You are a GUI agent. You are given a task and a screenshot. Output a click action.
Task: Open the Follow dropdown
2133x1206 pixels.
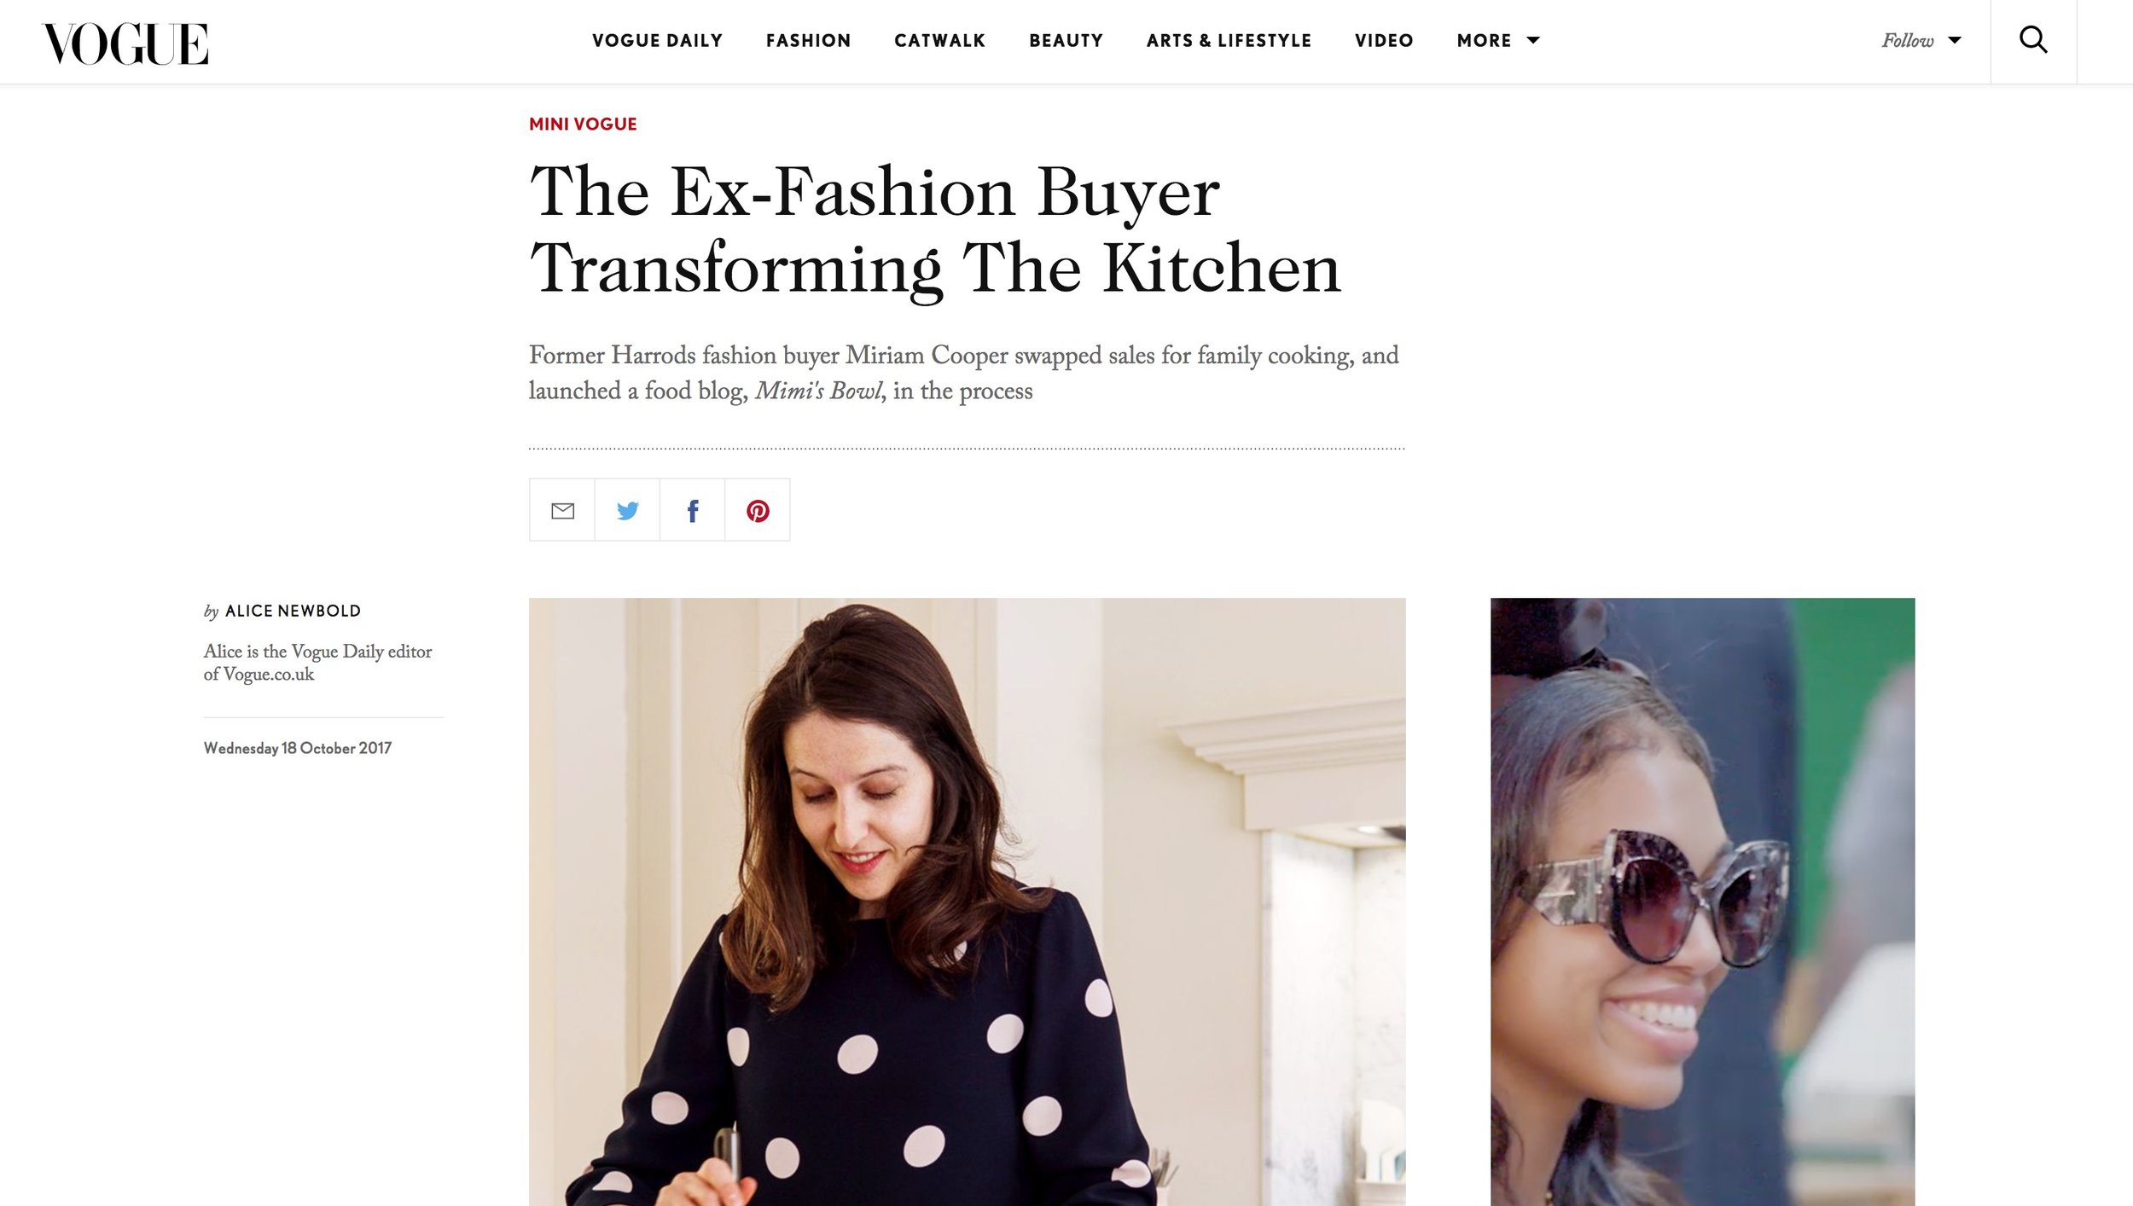1921,40
